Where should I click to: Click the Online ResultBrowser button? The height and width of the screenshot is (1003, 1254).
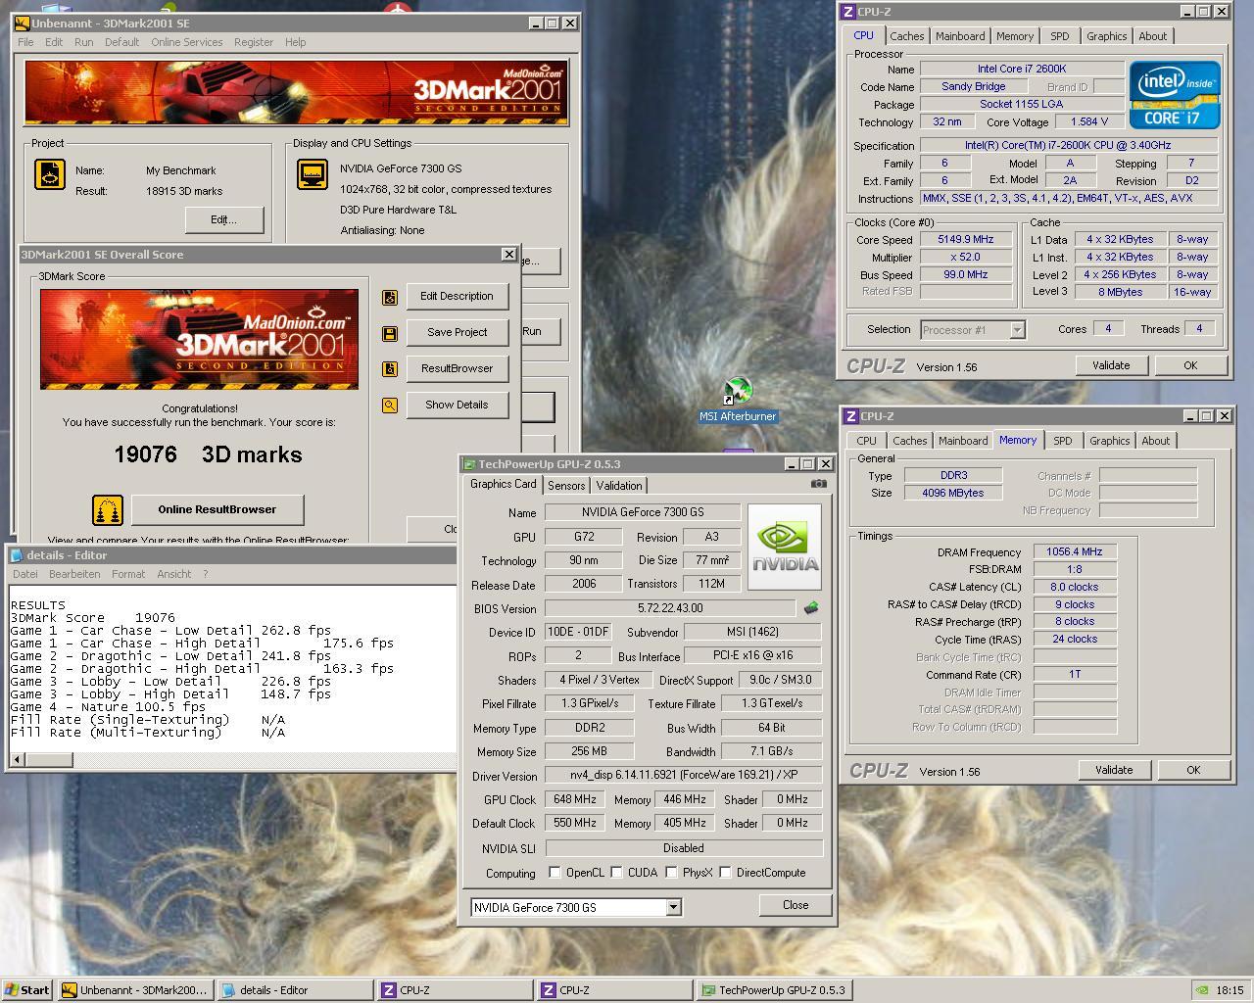(217, 509)
